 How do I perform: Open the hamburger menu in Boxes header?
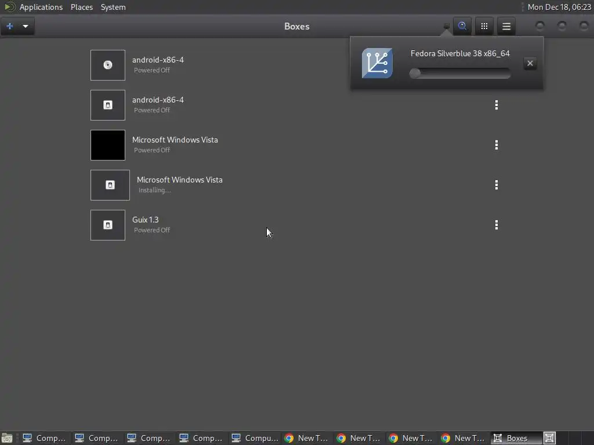coord(506,26)
